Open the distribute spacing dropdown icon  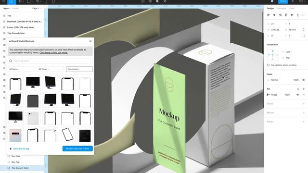click(304, 15)
